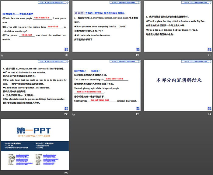Click slide number label 25

pyautogui.click(x=66, y=173)
